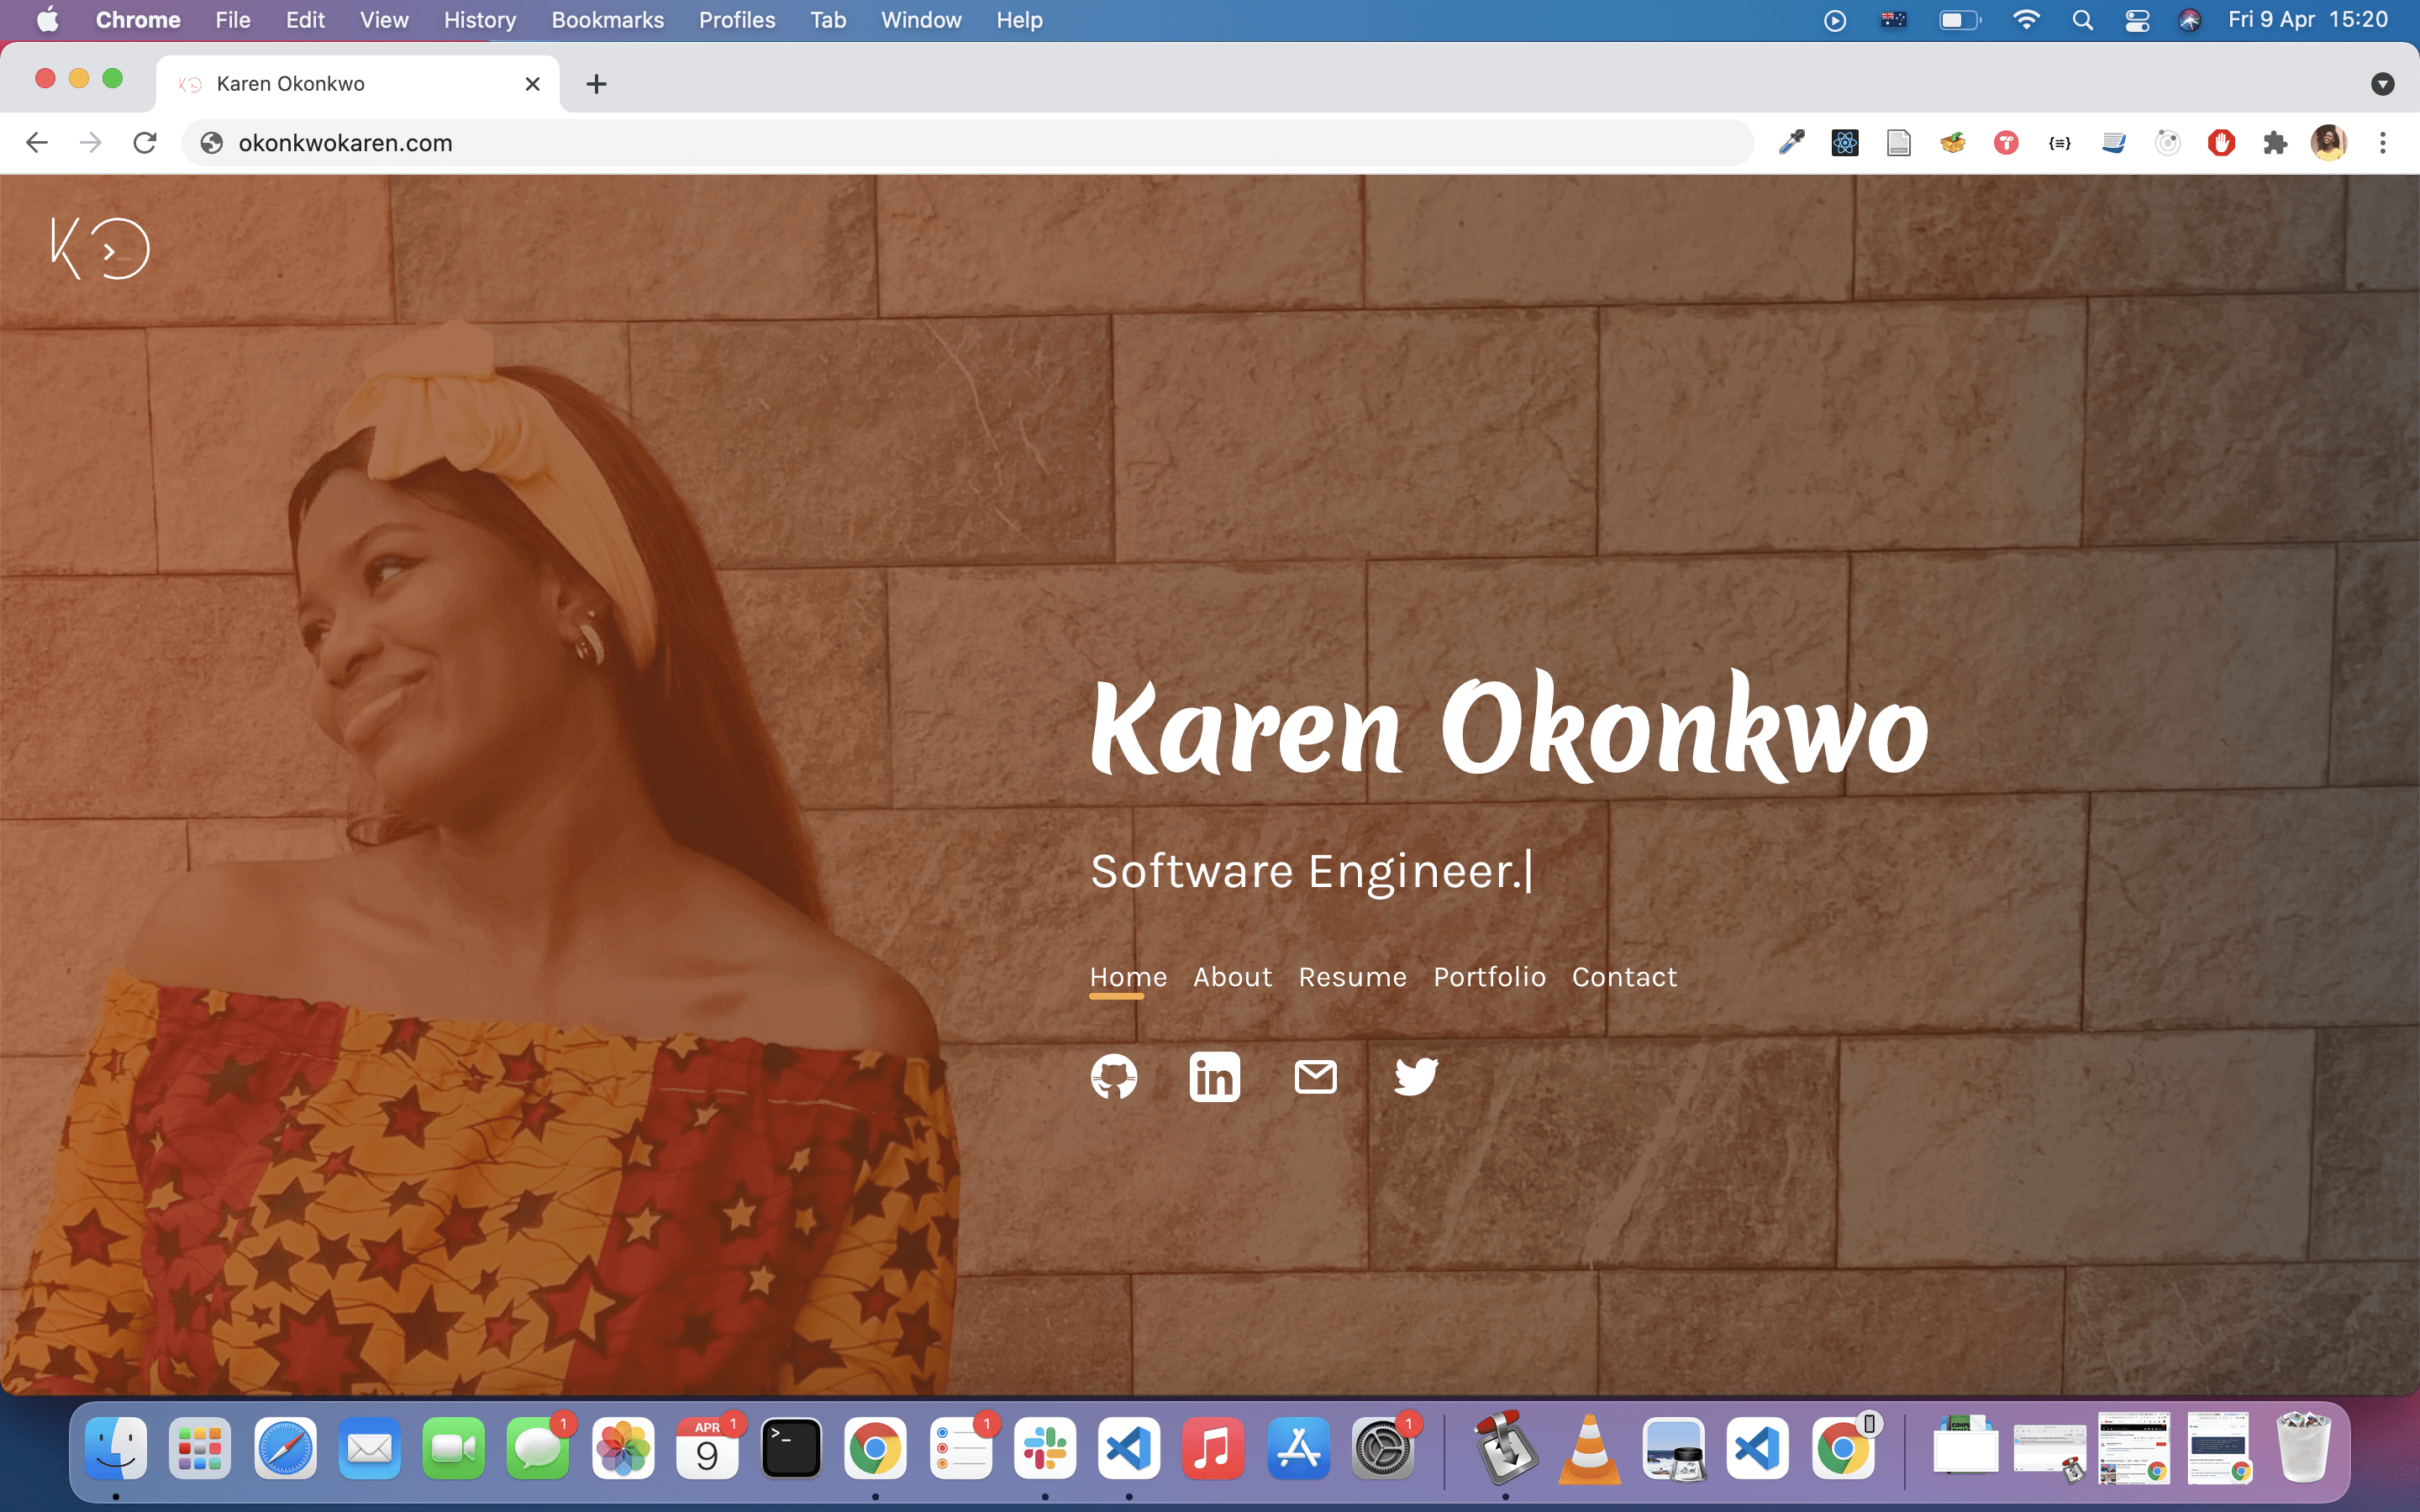Open the Chrome three-dot menu

point(2384,143)
